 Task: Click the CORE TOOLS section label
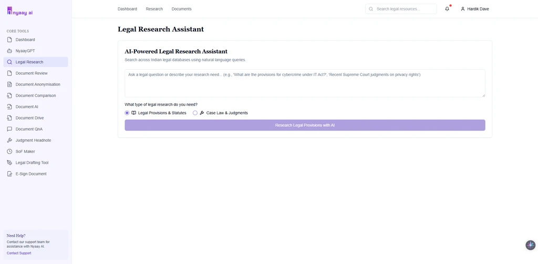pyautogui.click(x=18, y=31)
